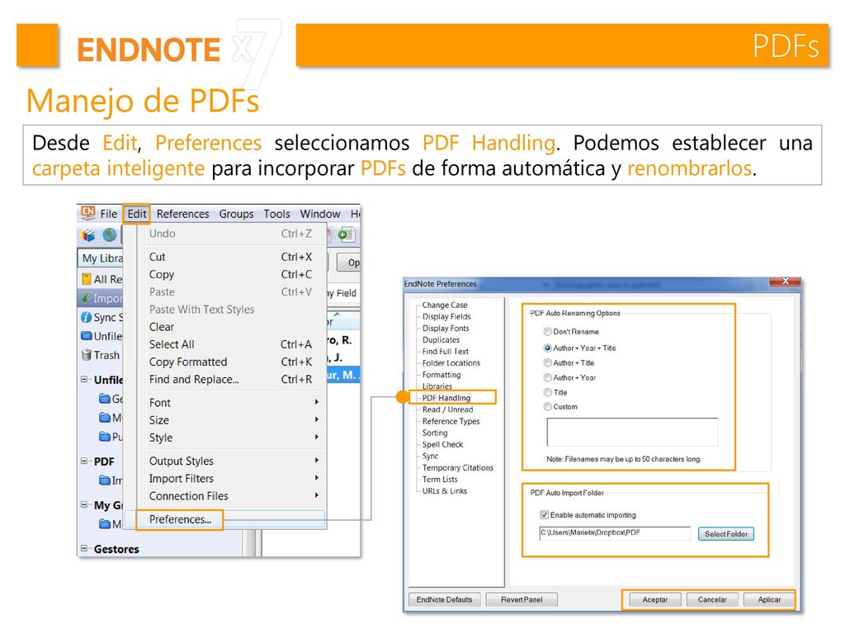Screen dimensions: 845x634
Task: Select Find Full Text preference
Action: pos(445,352)
